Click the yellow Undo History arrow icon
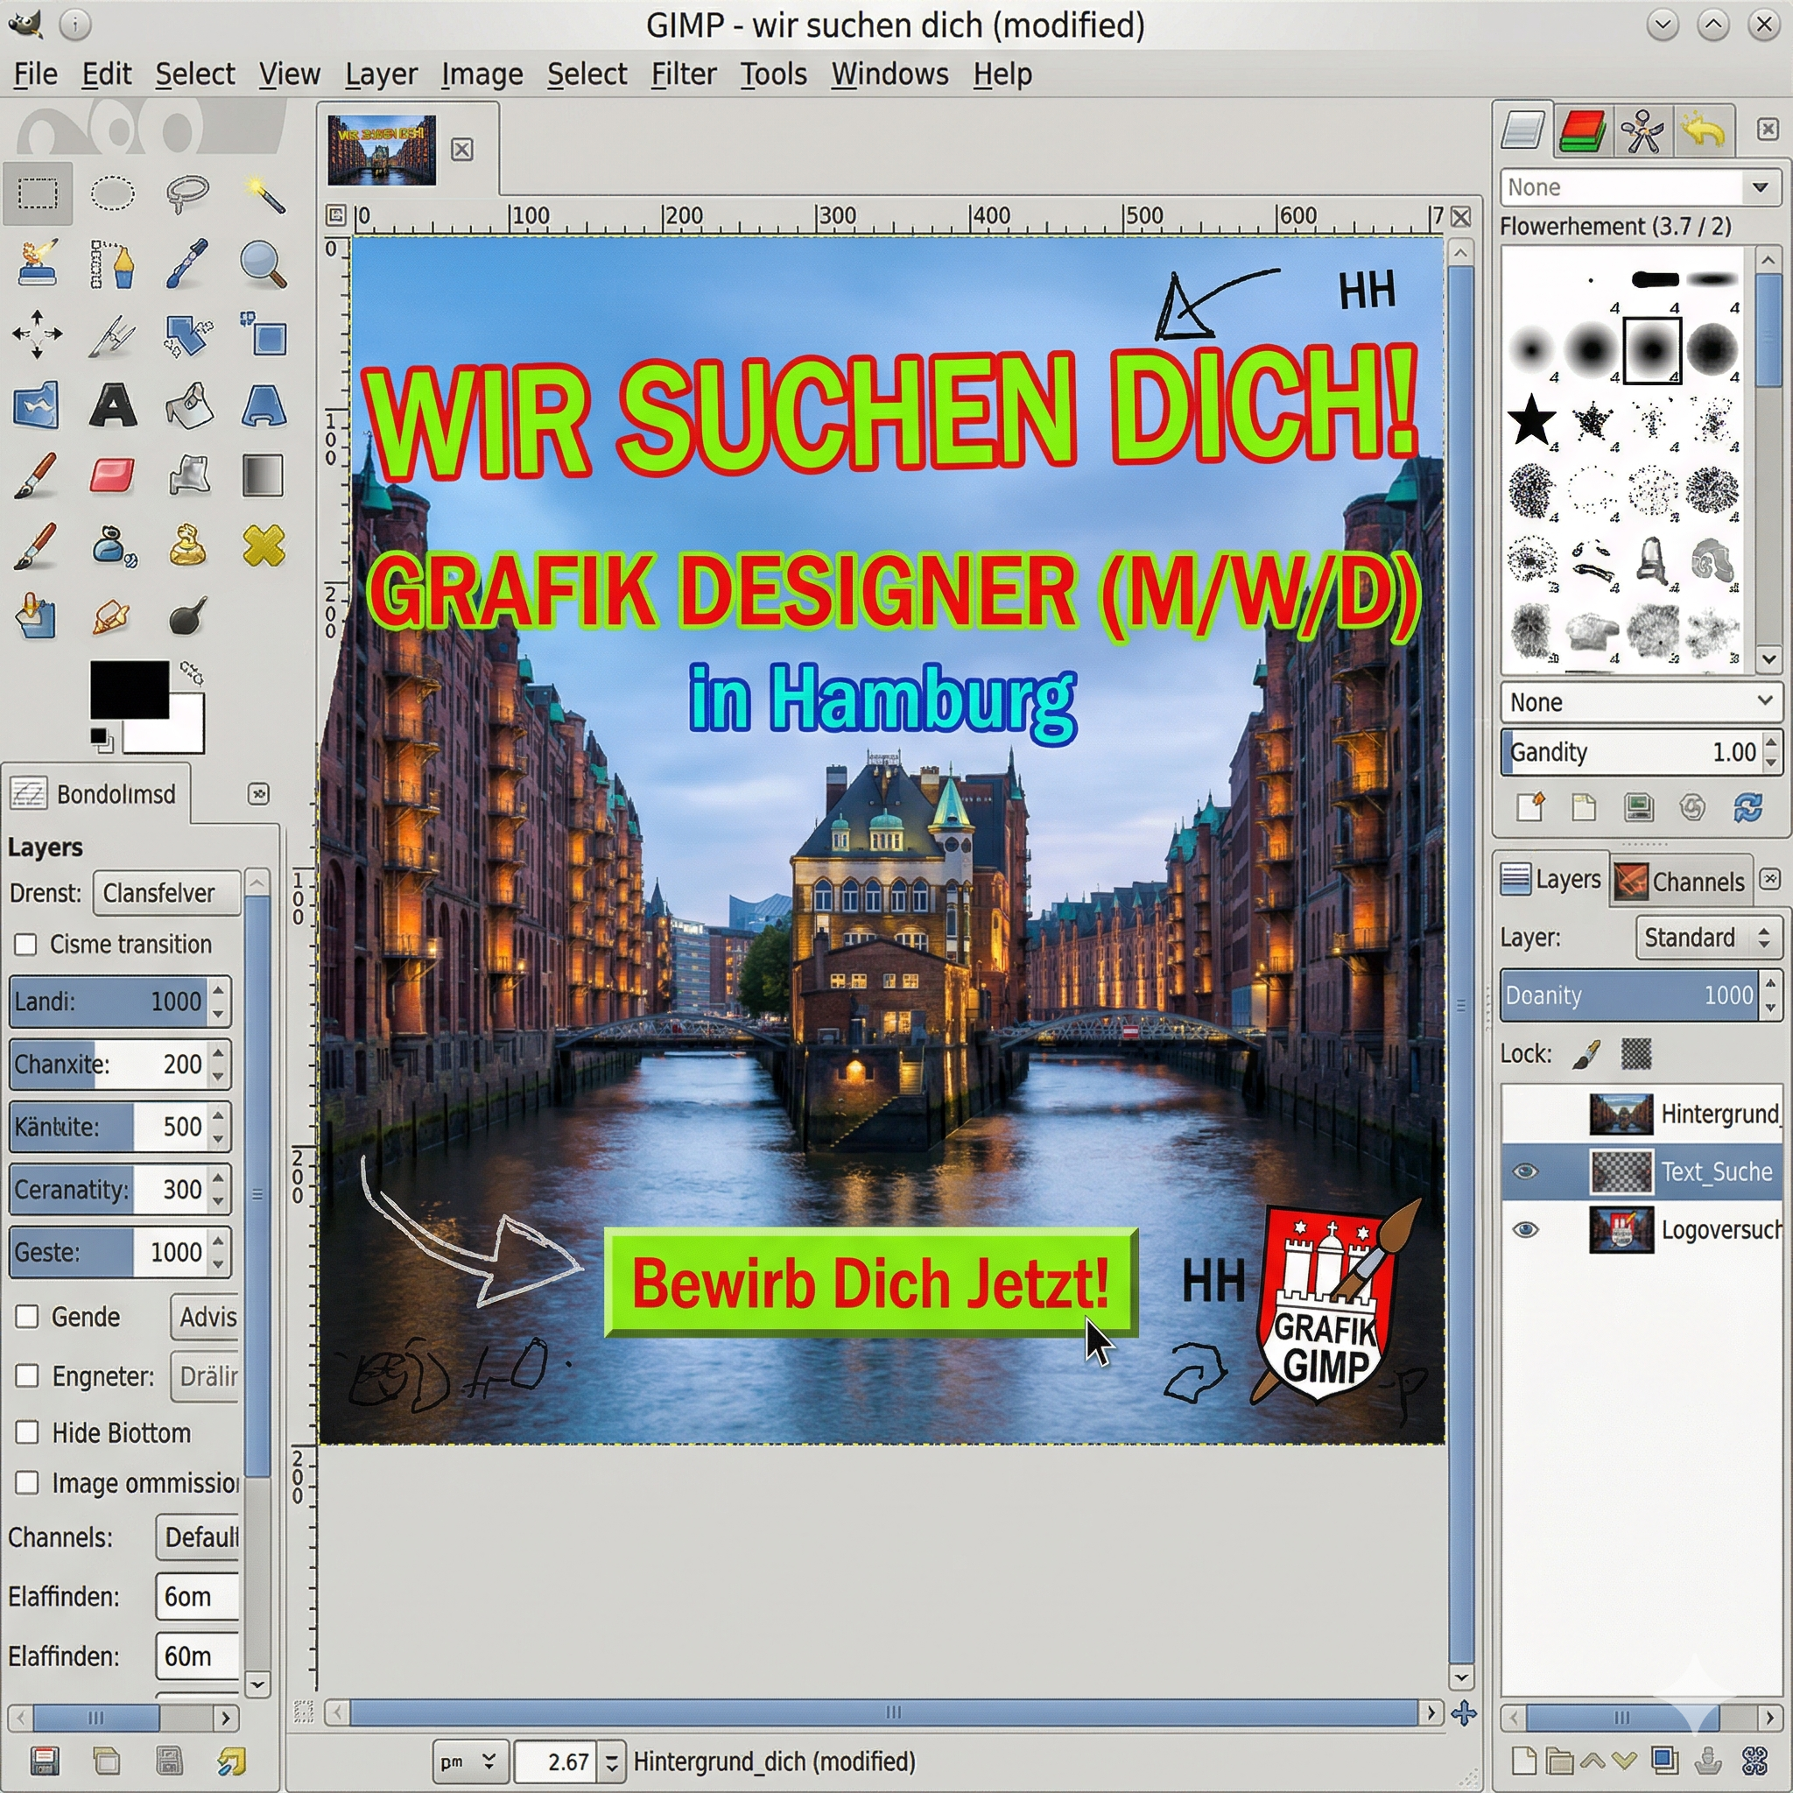 [1705, 130]
